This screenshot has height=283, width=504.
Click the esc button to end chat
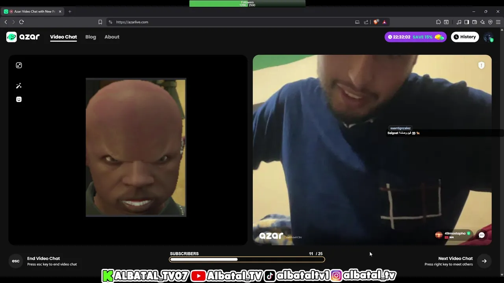tap(16, 261)
